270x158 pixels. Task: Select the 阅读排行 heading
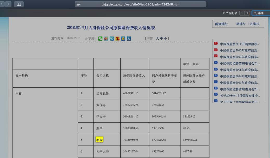221,24
